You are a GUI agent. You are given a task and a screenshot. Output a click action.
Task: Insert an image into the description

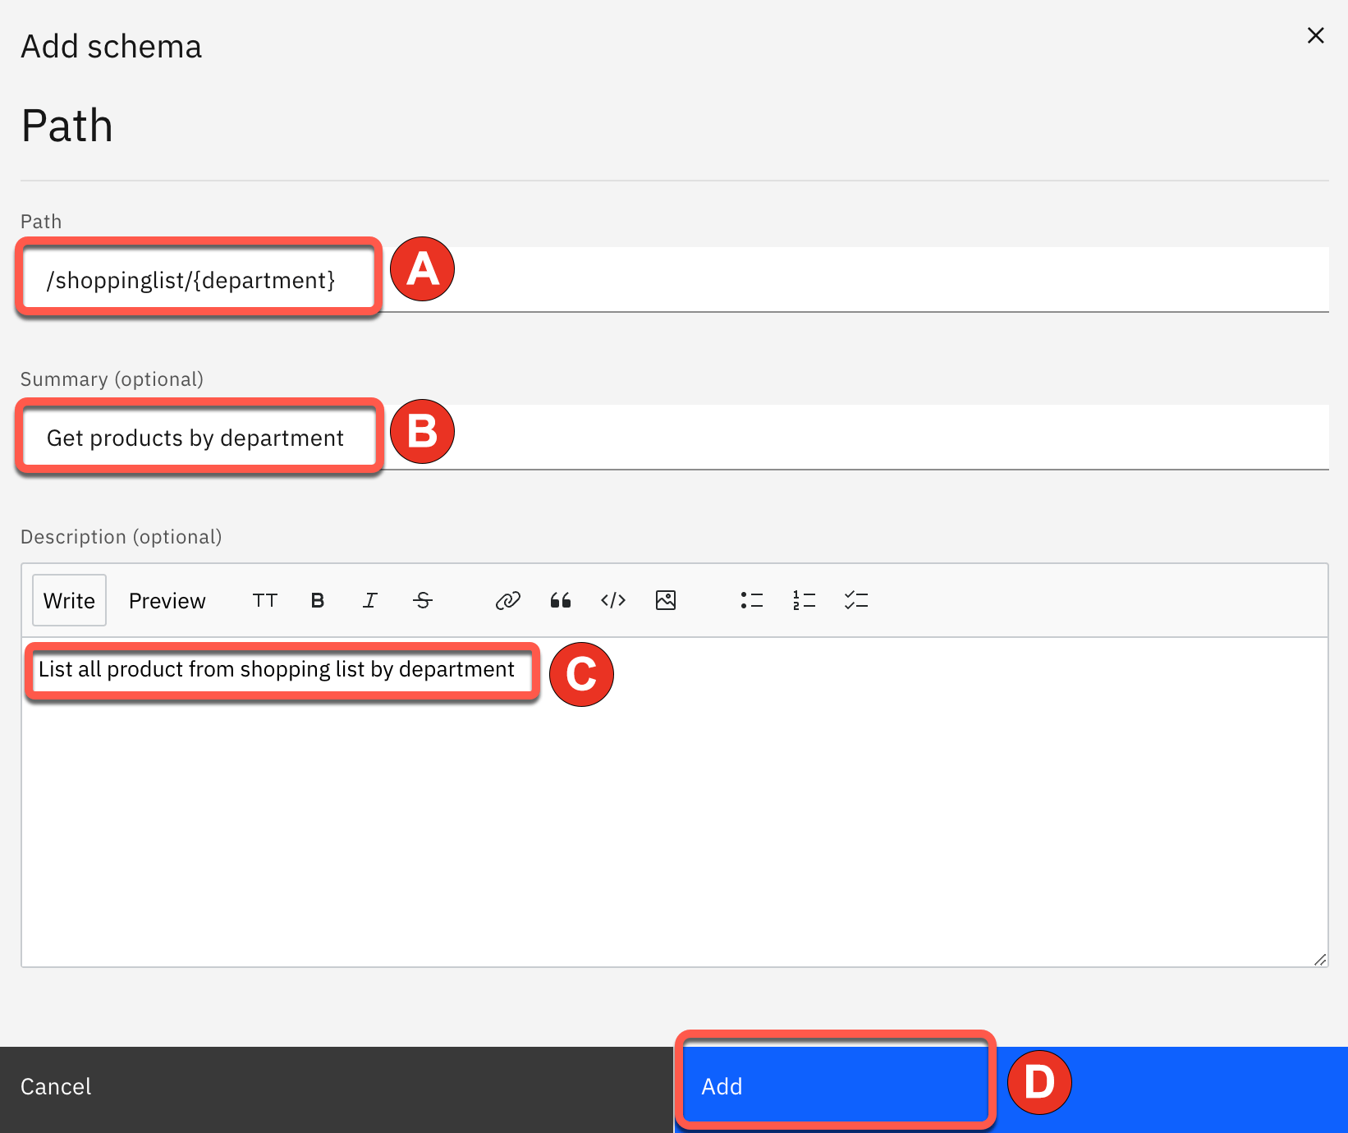(666, 601)
